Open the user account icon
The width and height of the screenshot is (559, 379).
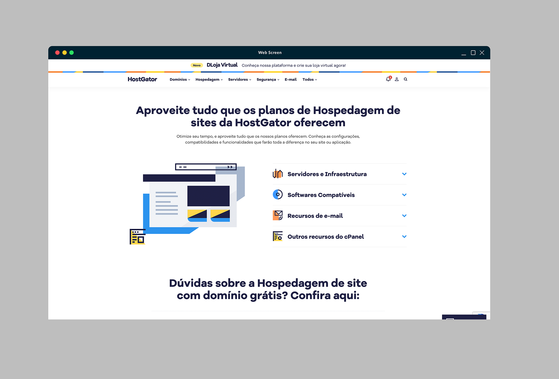397,79
